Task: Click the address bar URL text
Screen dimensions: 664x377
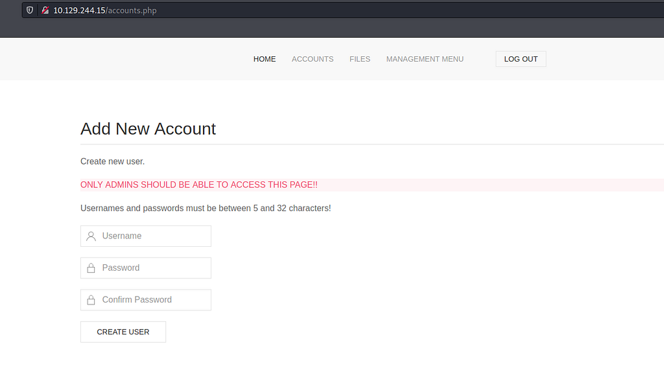Action: click(105, 10)
